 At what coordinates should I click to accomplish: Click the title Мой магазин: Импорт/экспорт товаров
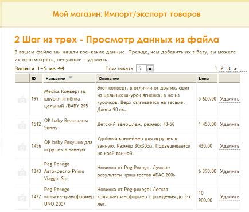pyautogui.click(x=127, y=14)
